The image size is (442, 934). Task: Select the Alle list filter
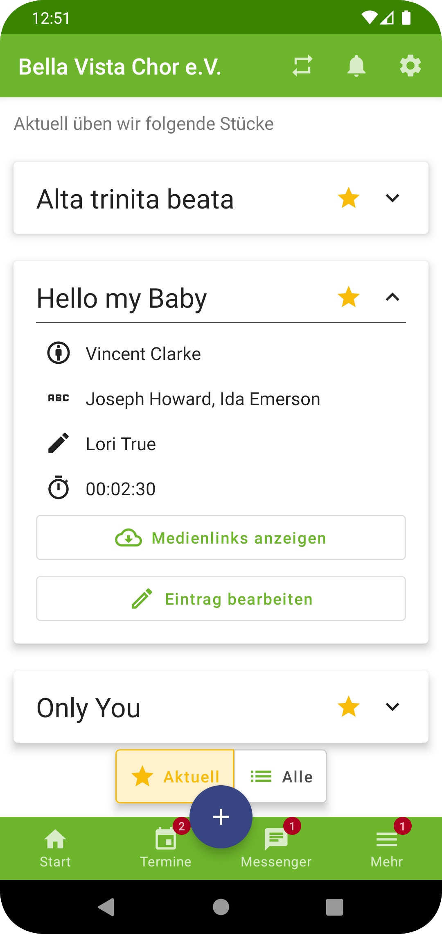pos(281,776)
